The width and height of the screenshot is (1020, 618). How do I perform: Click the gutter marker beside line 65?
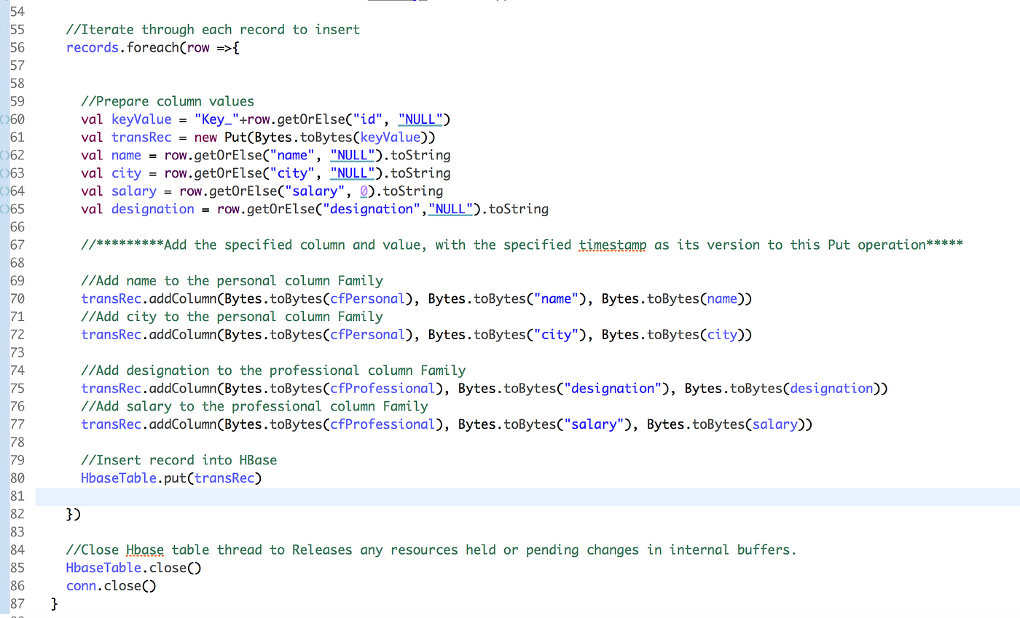[4, 209]
